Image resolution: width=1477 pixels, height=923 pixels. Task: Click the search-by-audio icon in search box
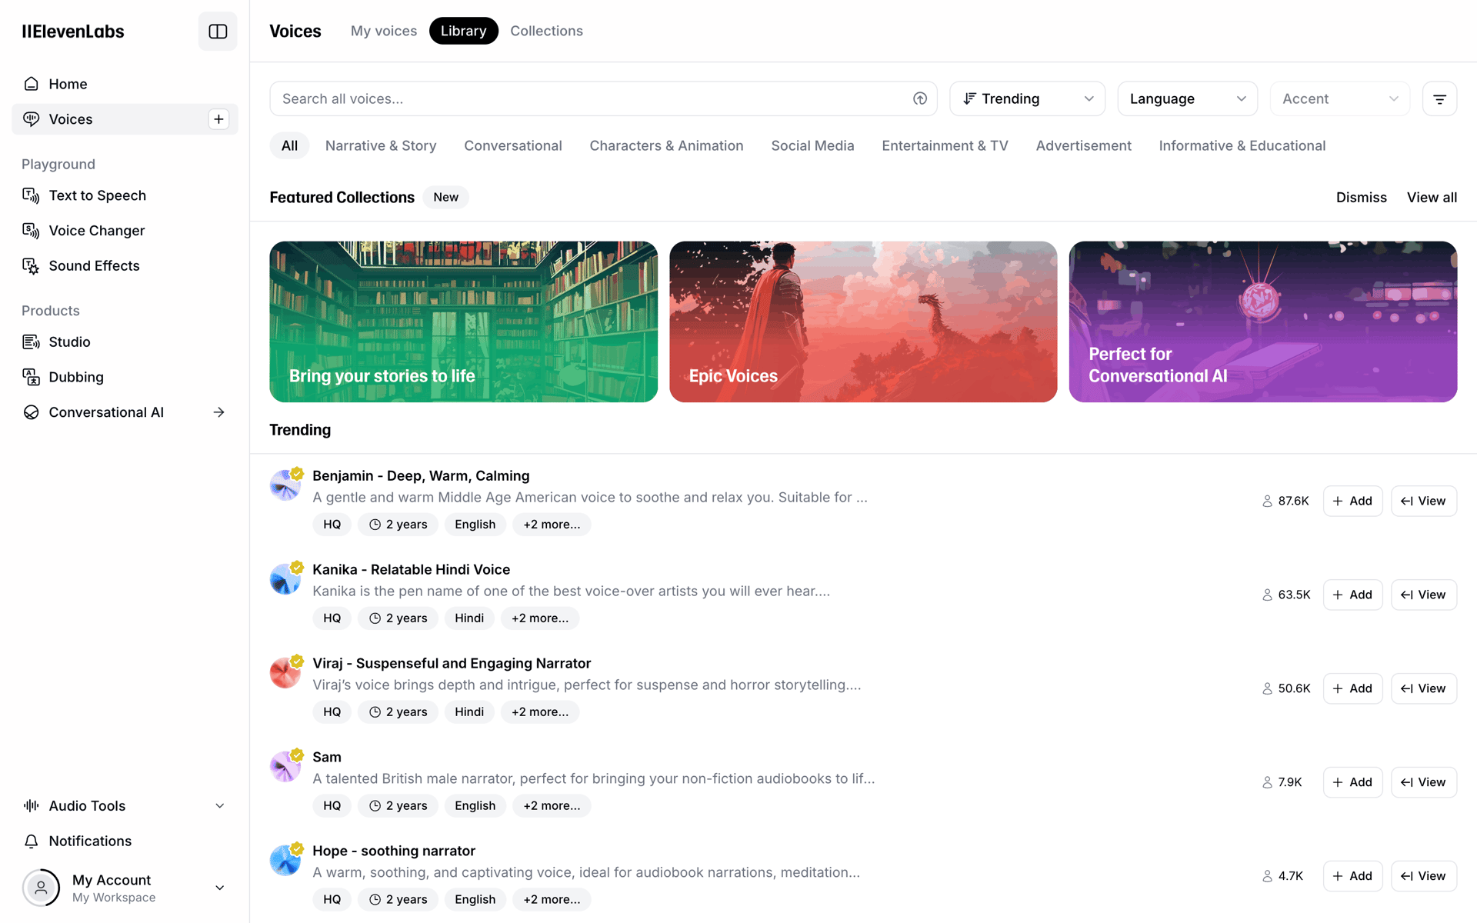pos(920,98)
